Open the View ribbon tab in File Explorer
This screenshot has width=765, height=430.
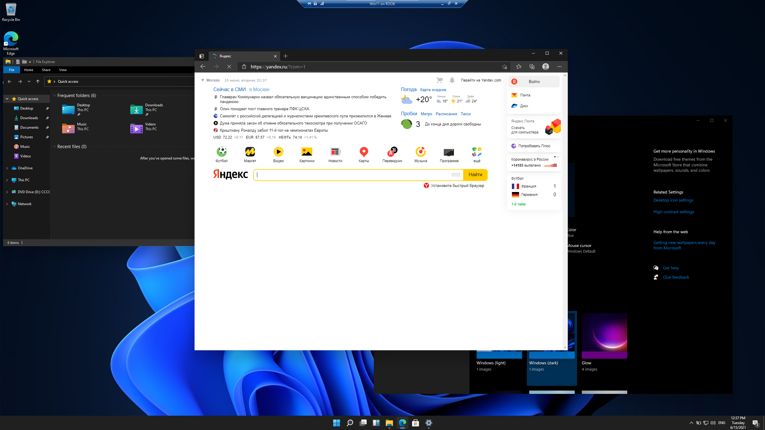(63, 70)
